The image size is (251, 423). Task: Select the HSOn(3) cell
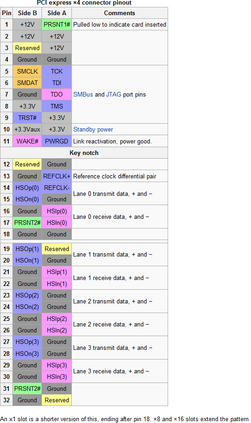pyautogui.click(x=27, y=354)
